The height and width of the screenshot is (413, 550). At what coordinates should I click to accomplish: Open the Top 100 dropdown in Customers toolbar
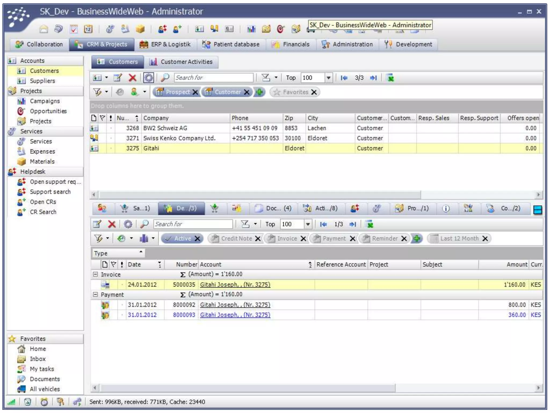[x=328, y=78]
